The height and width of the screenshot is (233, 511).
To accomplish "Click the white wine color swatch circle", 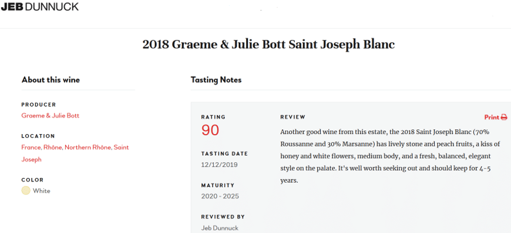I will click(x=26, y=191).
